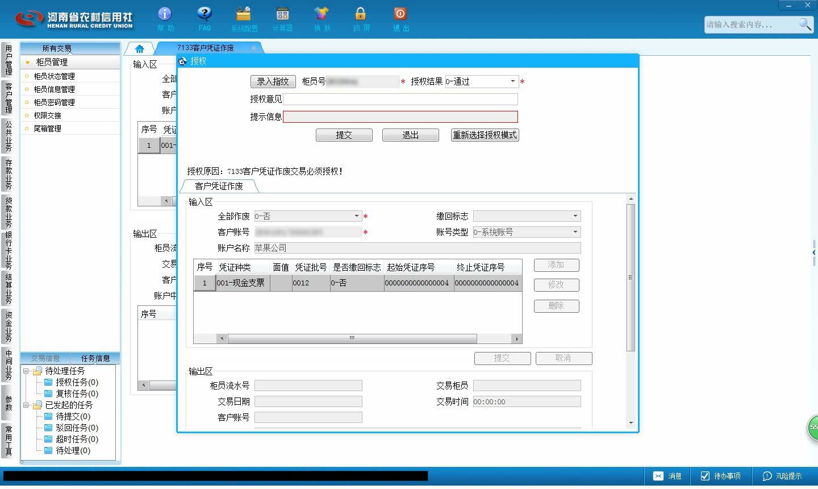
Task: Open 尾箱管理 menu item
Action: (70, 129)
